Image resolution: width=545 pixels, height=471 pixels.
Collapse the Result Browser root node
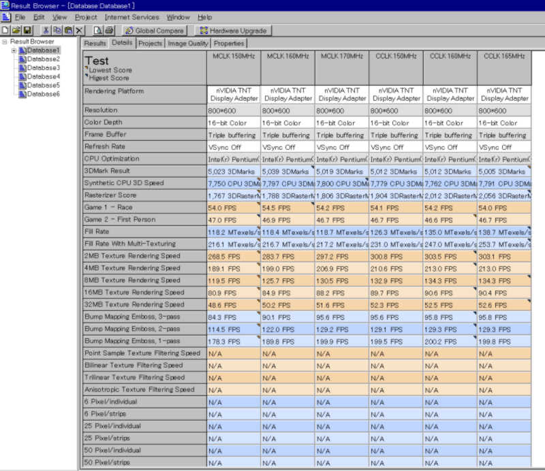coord(5,42)
